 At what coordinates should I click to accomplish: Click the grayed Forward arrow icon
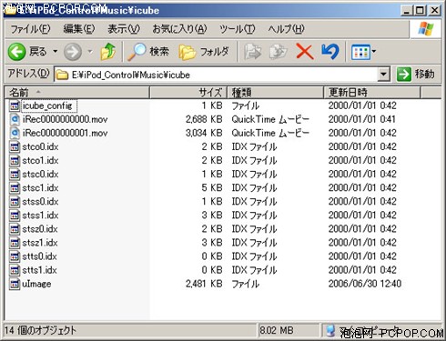73,52
